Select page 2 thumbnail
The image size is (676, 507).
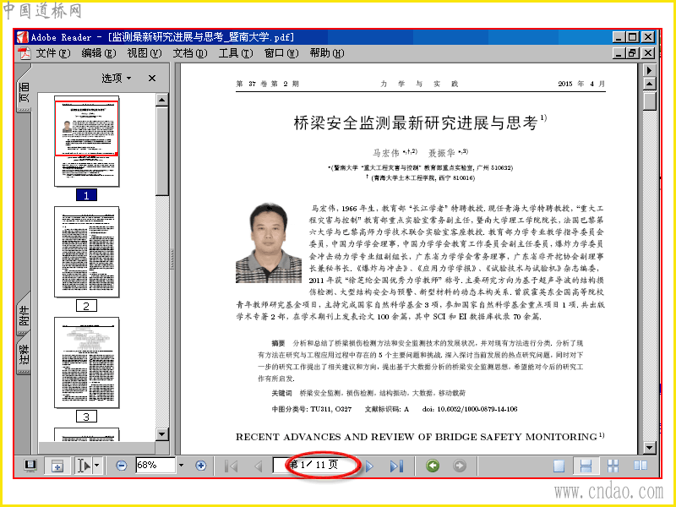[x=87, y=252]
